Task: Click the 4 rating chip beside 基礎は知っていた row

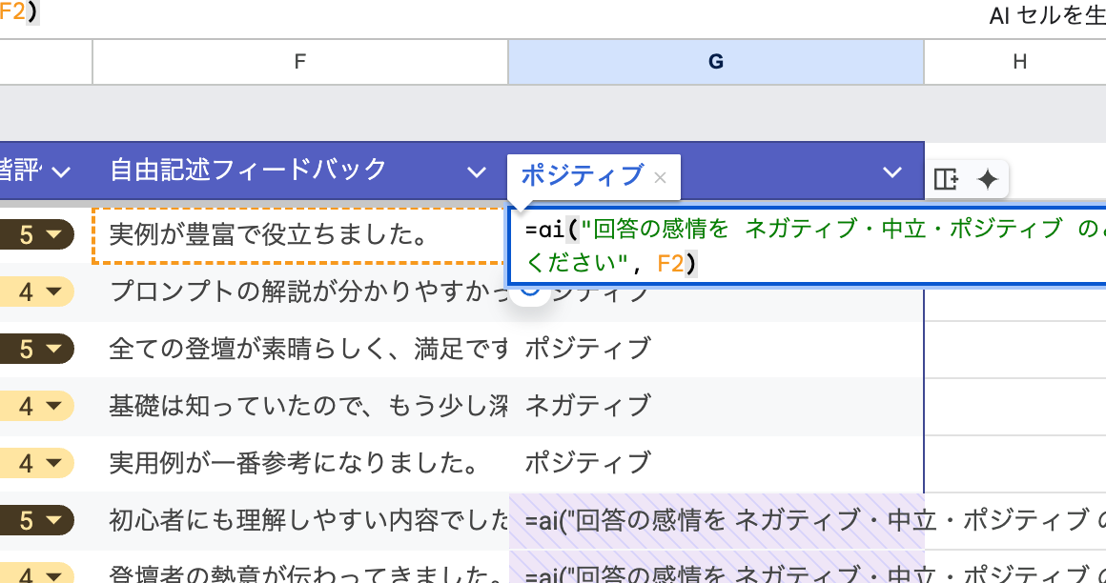Action: point(38,406)
